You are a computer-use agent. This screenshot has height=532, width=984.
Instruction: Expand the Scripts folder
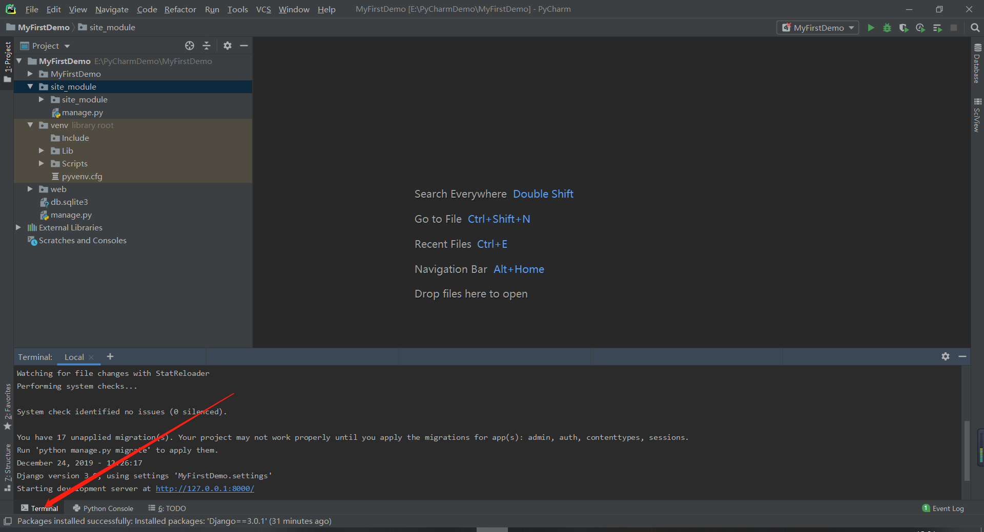tap(42, 163)
